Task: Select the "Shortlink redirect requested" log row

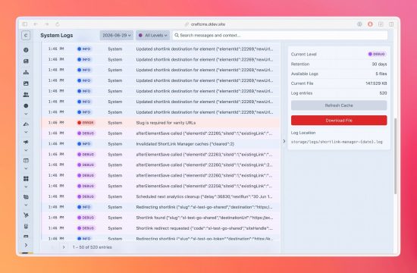Action: coord(161,228)
